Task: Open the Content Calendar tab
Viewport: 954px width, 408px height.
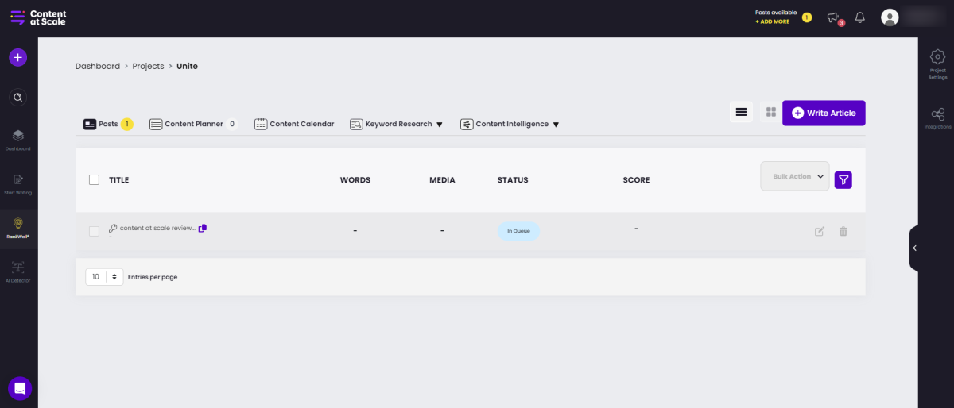Action: pos(294,124)
